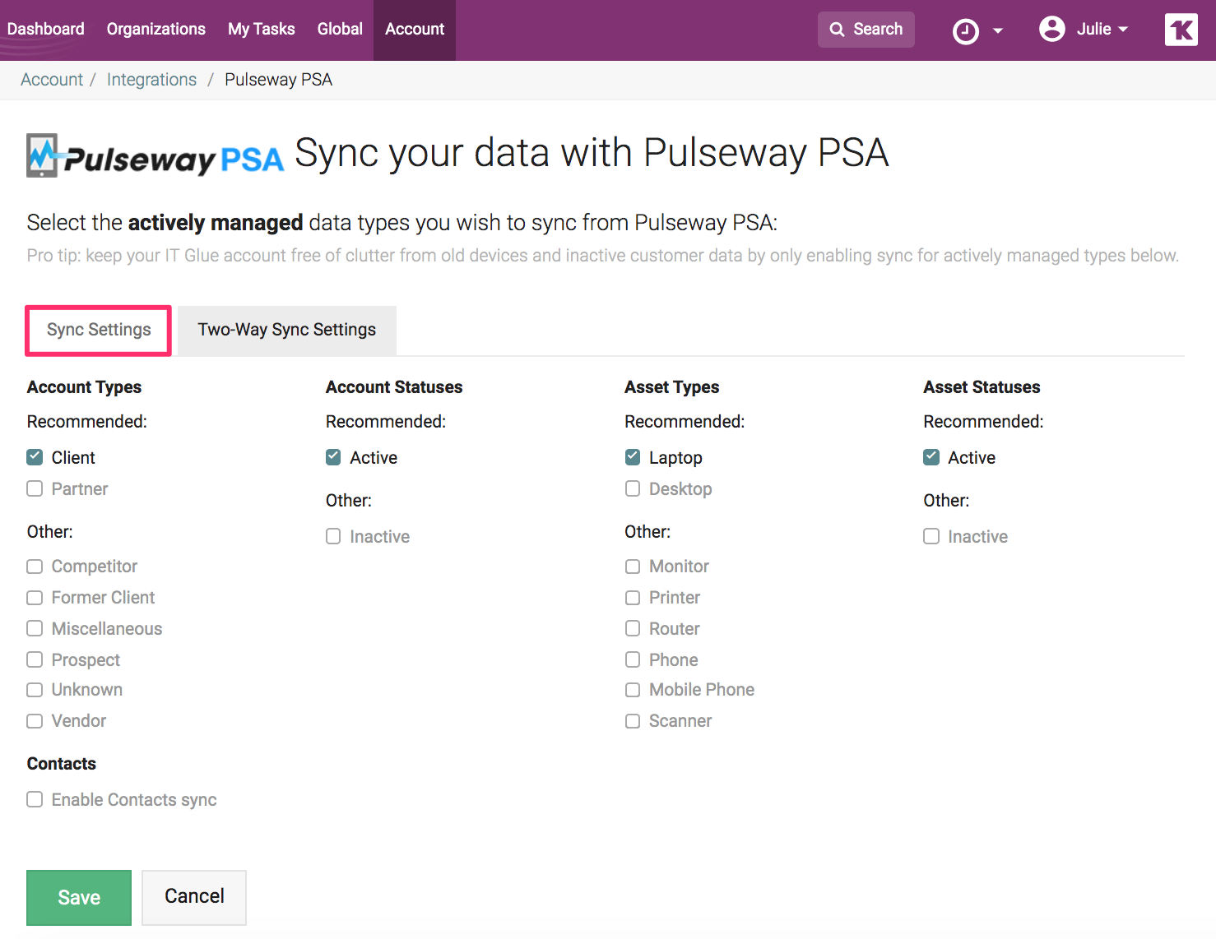The image size is (1216, 939).
Task: Open the My Tasks menu item
Action: point(261,29)
